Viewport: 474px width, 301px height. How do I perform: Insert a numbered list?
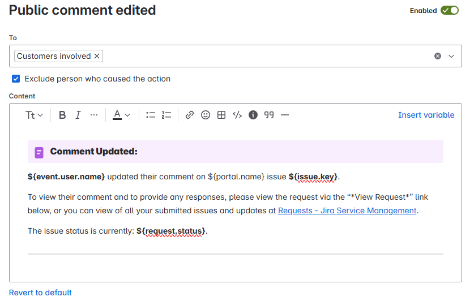point(166,115)
